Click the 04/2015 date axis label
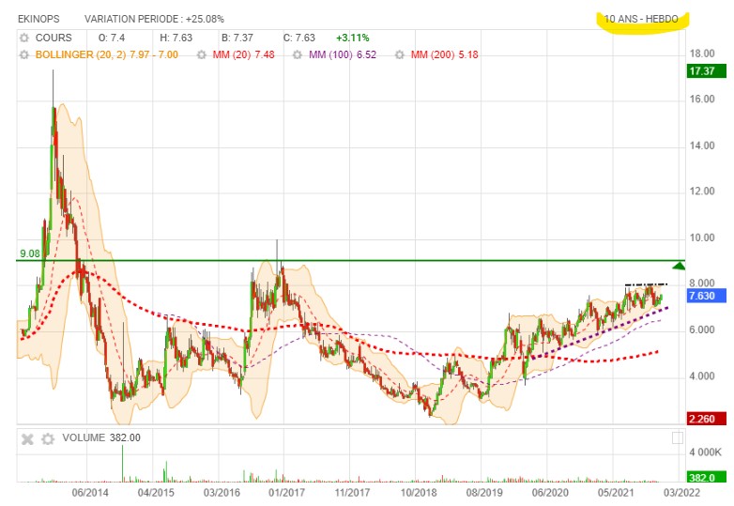 pyautogui.click(x=156, y=493)
